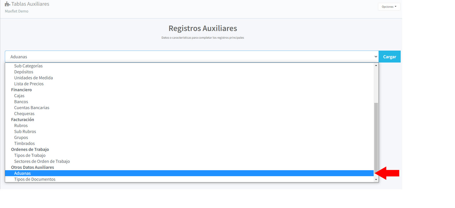Select Sectores de Orden de Trabajo
This screenshot has height=208, width=455.
pyautogui.click(x=42, y=161)
